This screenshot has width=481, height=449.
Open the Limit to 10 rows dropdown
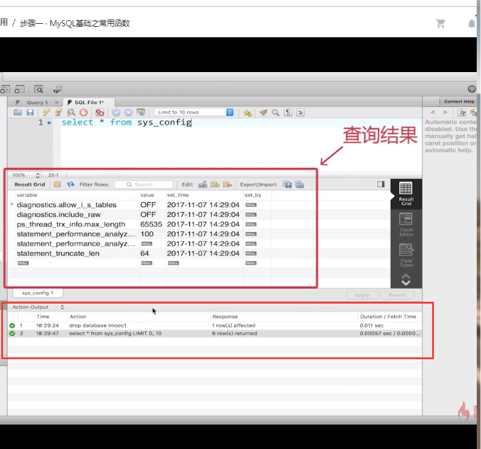194,112
